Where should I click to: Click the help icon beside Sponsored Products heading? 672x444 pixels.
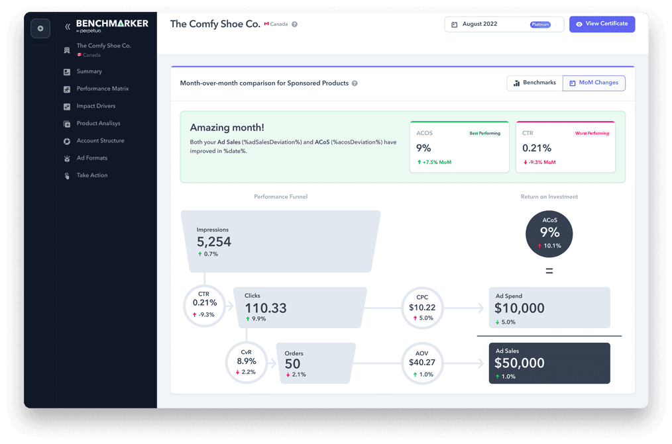(x=355, y=83)
